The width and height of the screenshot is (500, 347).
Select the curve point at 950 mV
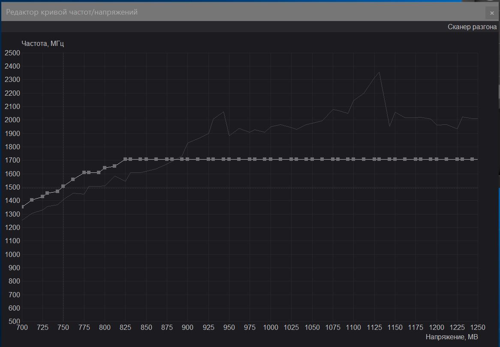click(229, 159)
